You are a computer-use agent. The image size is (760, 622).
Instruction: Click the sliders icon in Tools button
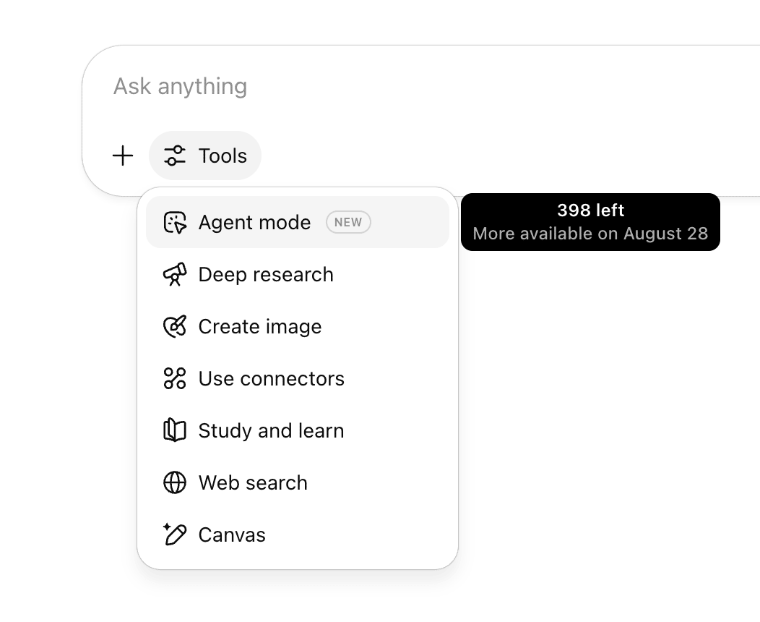tap(175, 155)
